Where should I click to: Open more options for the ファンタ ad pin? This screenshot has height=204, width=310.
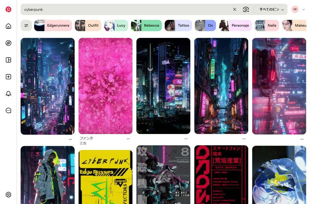(x=128, y=139)
